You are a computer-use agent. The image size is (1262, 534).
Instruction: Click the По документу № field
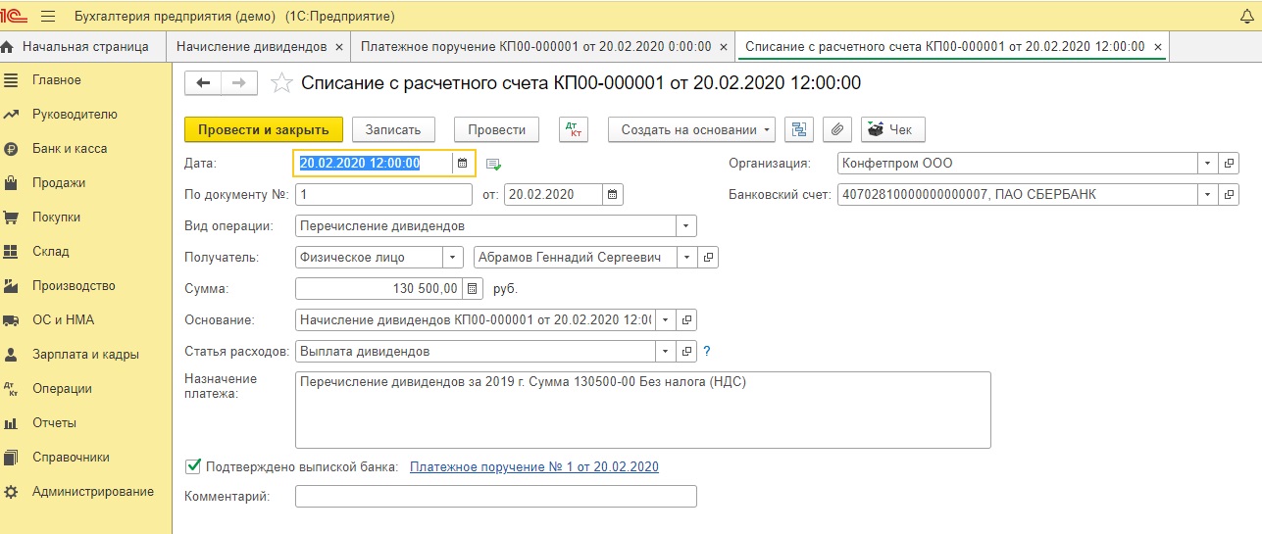(x=383, y=195)
